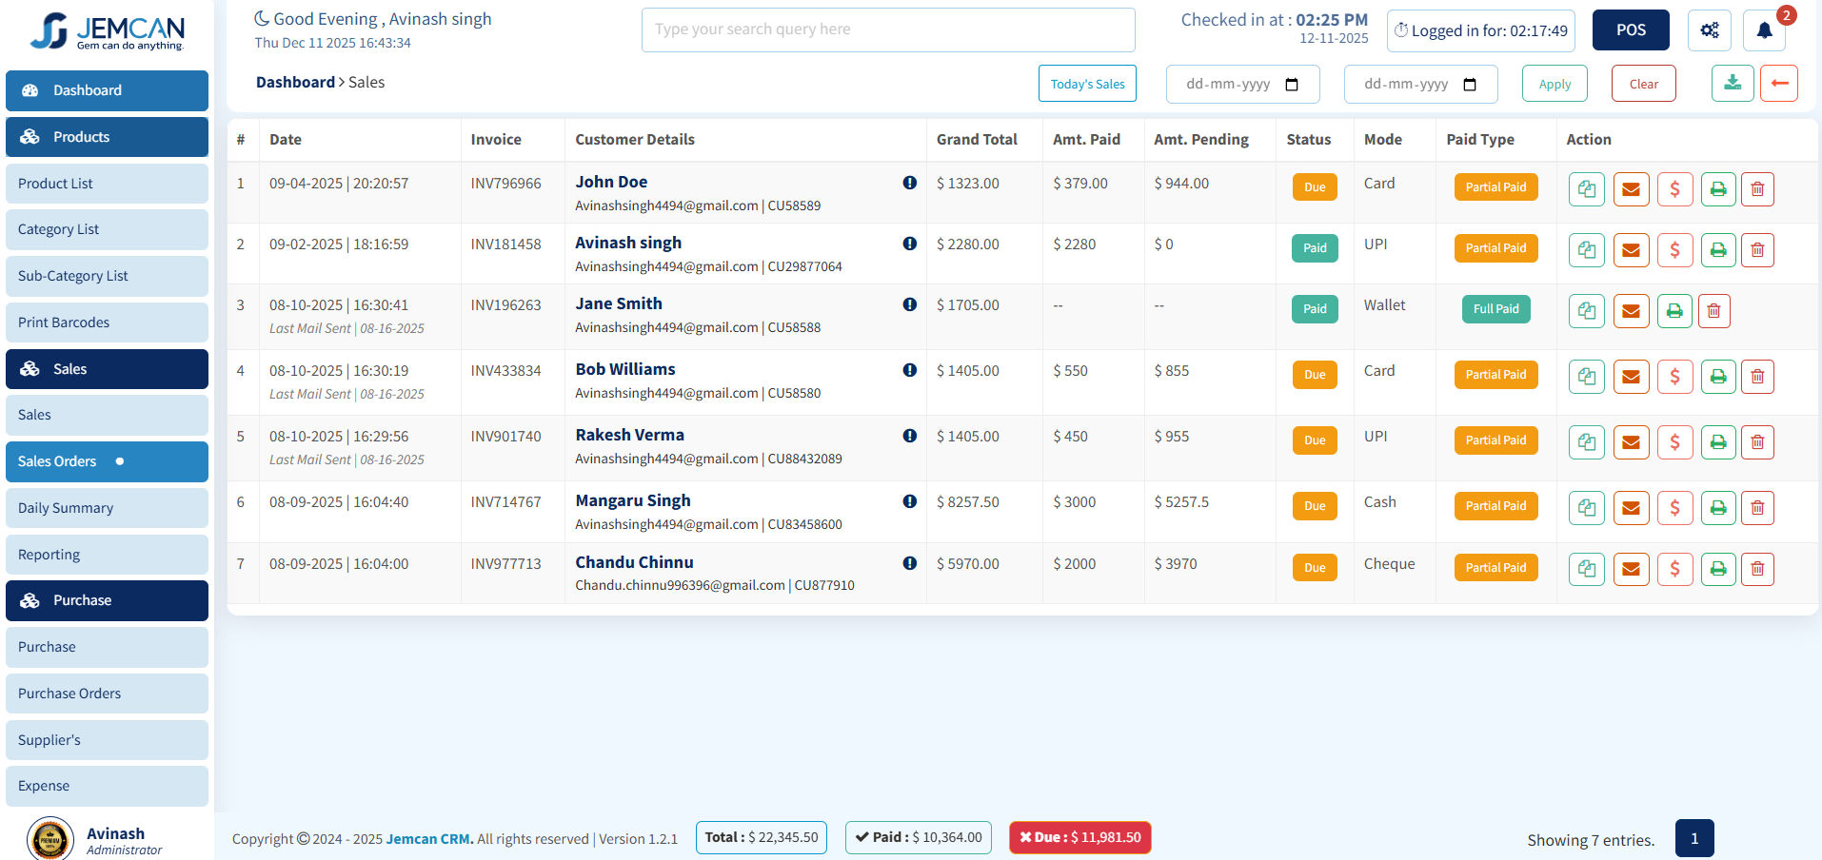Print the invoice INV796966 for John Doe

(x=1718, y=188)
